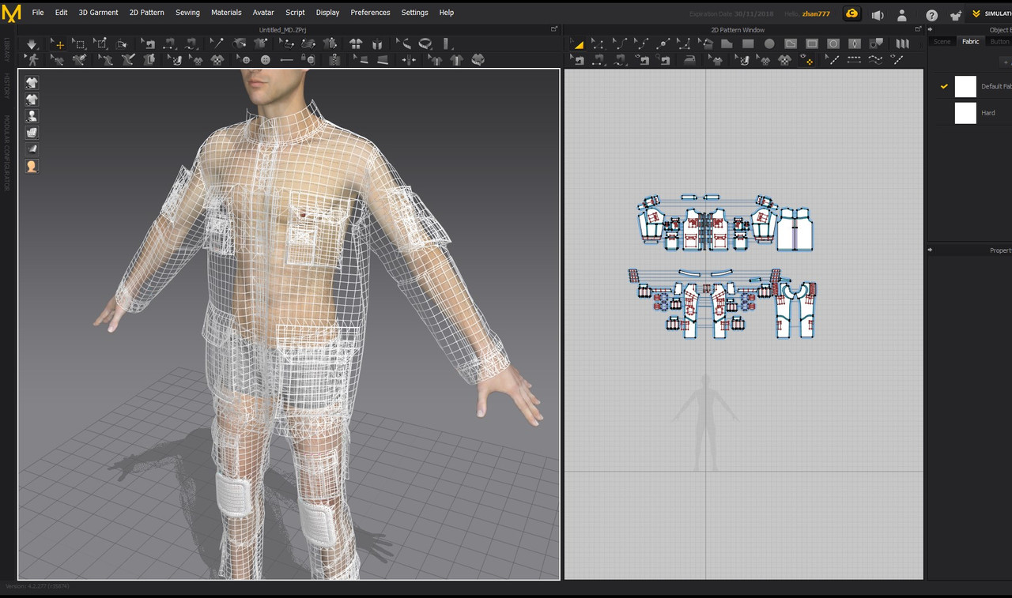Click the Default Fabric white color swatch
Image resolution: width=1012 pixels, height=598 pixels.
[x=965, y=86]
